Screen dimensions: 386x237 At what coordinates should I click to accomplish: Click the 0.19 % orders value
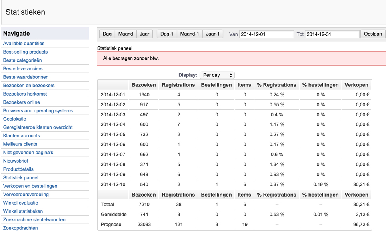(x=320, y=185)
